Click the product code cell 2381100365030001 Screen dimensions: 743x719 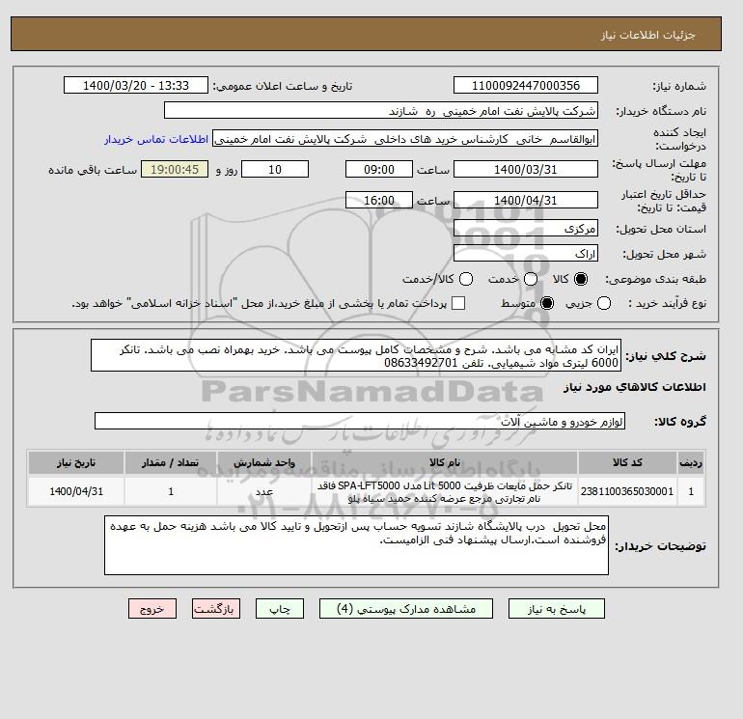click(627, 491)
